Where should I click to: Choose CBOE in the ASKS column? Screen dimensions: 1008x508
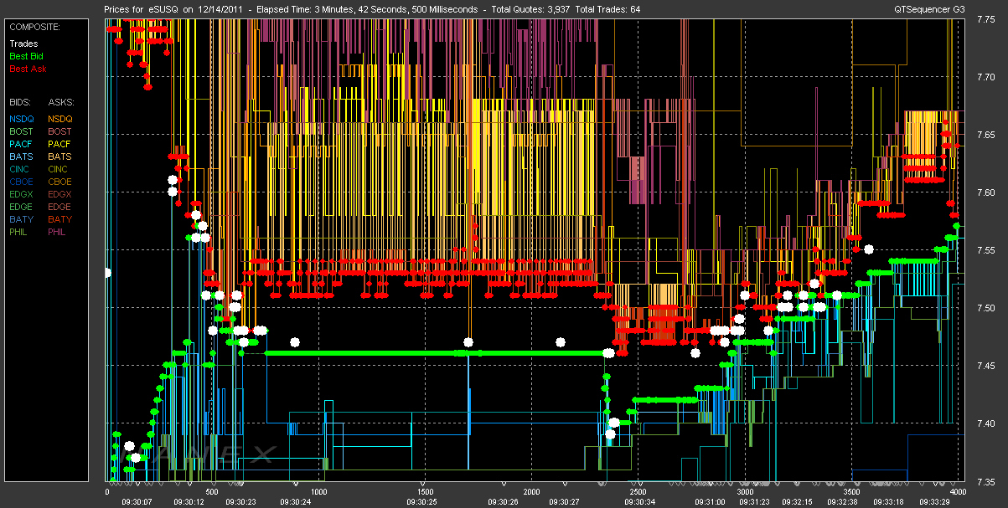pyautogui.click(x=60, y=182)
